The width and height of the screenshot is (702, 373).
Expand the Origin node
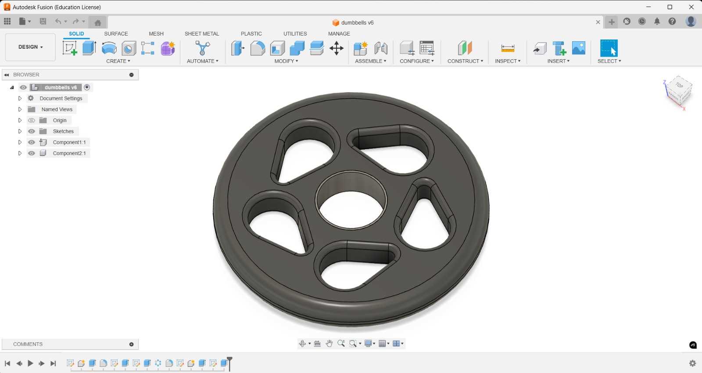[20, 120]
